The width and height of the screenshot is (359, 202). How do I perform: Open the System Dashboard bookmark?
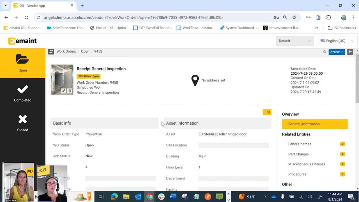coord(240,28)
